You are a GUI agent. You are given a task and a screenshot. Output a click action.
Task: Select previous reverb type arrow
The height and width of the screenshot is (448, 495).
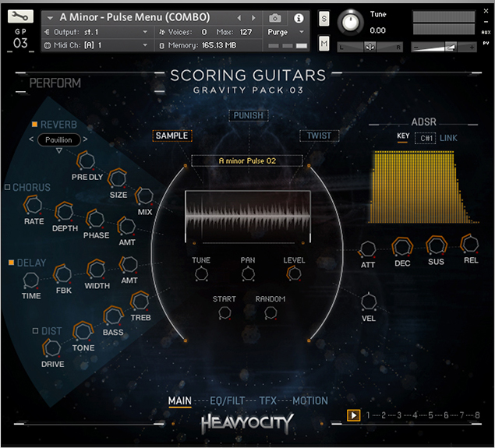coord(31,139)
